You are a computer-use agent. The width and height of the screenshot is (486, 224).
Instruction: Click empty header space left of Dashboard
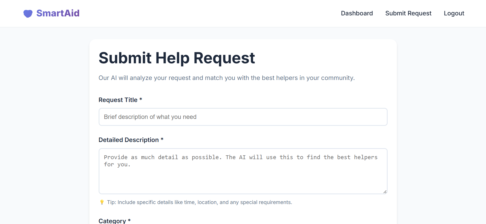click(205, 13)
